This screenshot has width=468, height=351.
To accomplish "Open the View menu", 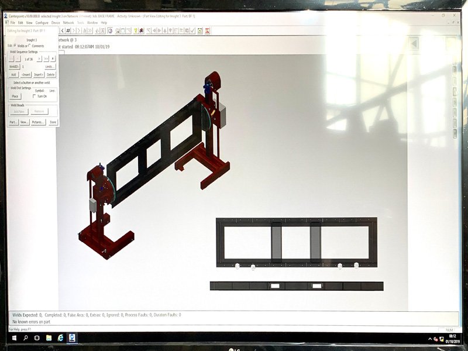I will pos(29,23).
